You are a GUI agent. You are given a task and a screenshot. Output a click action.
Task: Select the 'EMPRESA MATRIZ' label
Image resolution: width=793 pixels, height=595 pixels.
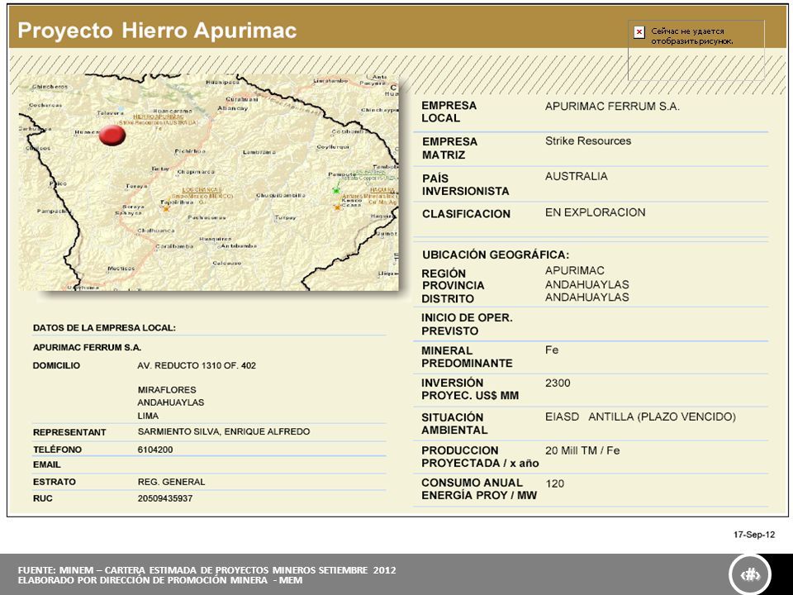449,148
